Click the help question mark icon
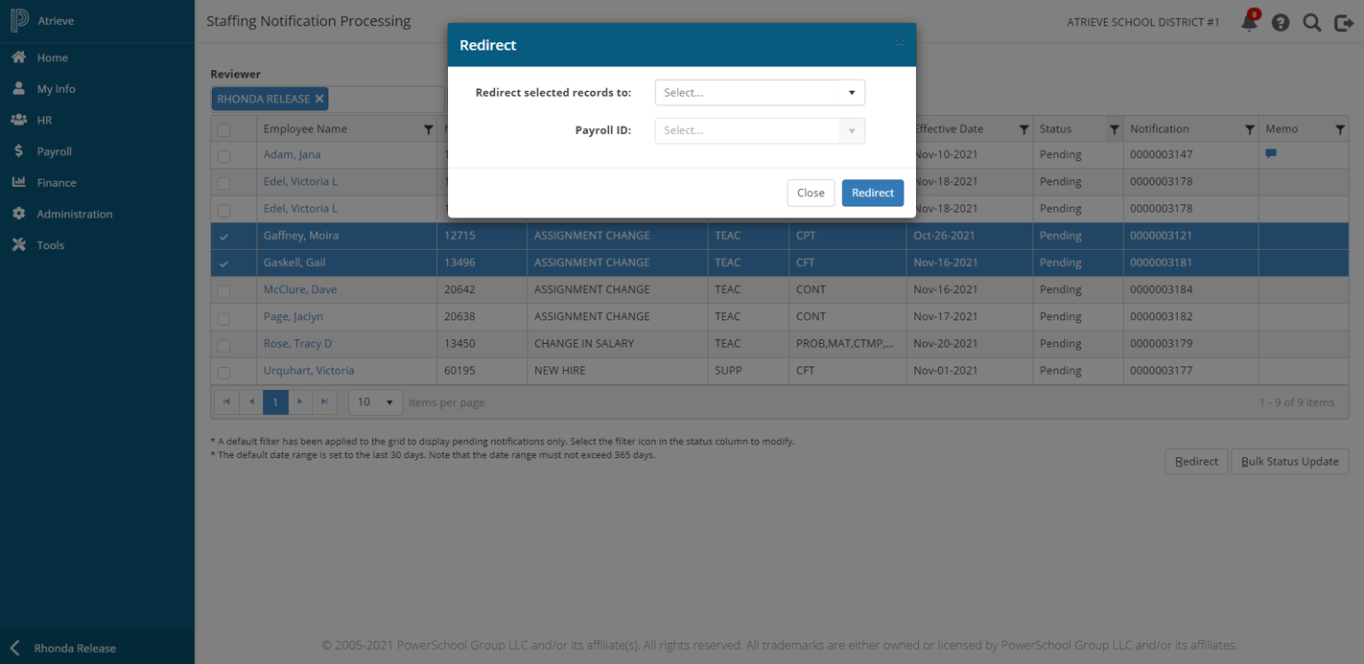Screen dimensions: 1364x664 tap(1281, 22)
